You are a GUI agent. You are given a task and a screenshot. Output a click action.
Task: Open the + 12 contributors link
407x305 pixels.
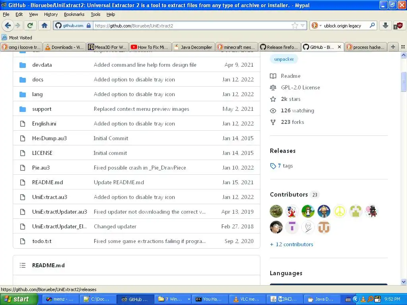291,244
